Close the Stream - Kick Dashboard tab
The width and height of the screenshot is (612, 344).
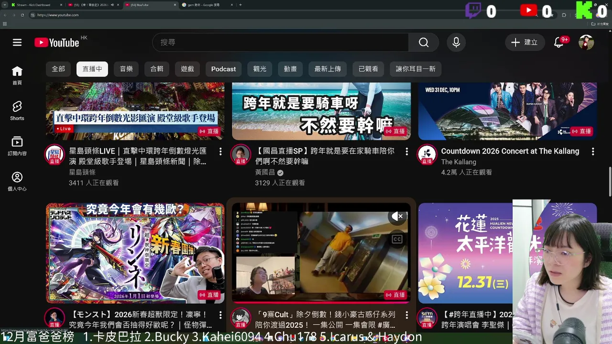pos(61,5)
